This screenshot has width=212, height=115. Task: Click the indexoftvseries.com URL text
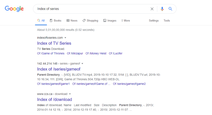click(50, 38)
